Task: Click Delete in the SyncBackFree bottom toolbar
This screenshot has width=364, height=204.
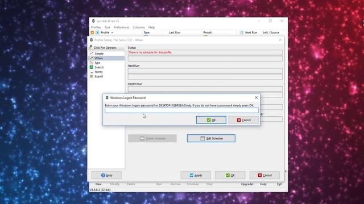Action: tap(131, 184)
